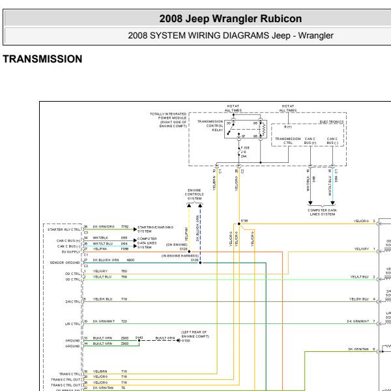
Task: Select the S130 splice label
Action: [194, 260]
